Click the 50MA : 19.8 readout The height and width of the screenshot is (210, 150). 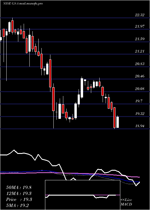pyautogui.click(x=19, y=187)
